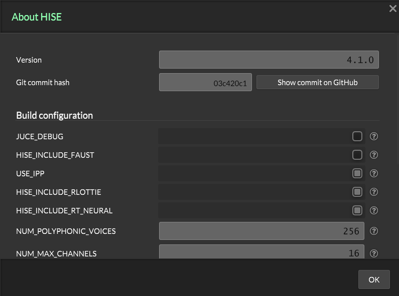Click the 'NUM_POLYPHONIC_VOICES' label
Viewport: 399px width, 296px height.
(66, 231)
